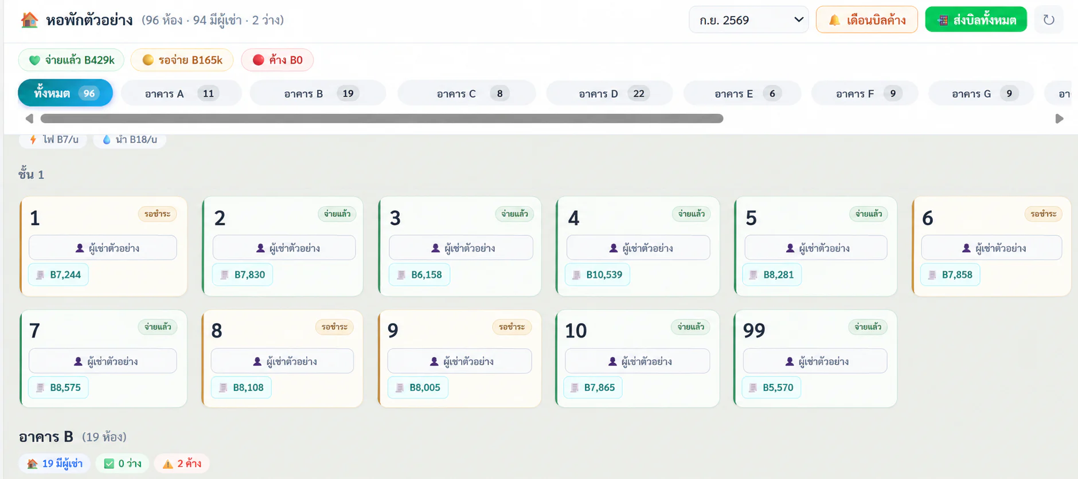The image size is (1078, 479).
Task: Open the month dropdown showing ก.ย. 2569
Action: coord(749,20)
